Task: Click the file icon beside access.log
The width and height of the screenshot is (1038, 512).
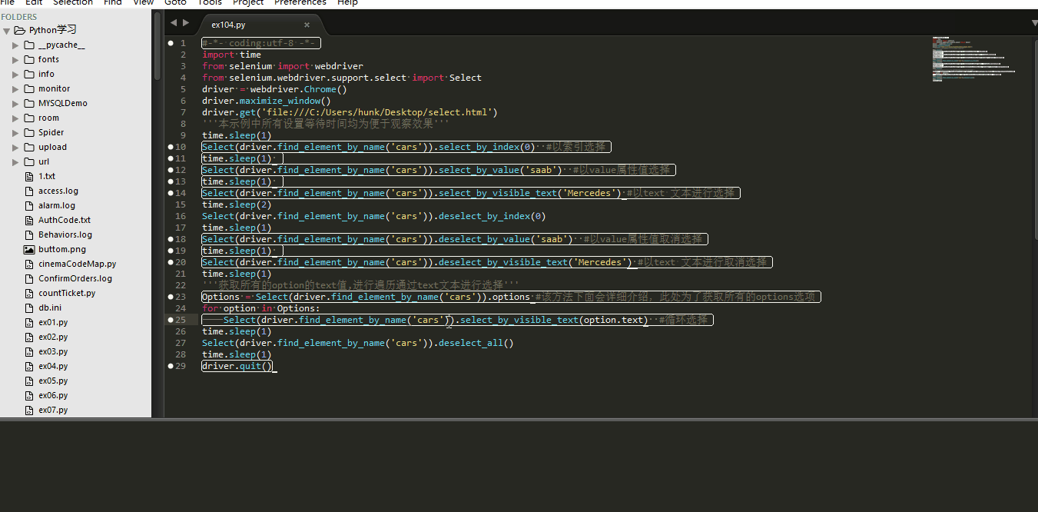Action: click(x=29, y=191)
